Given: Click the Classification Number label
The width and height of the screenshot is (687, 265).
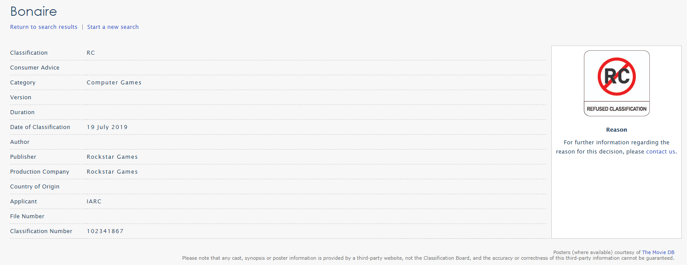Looking at the screenshot, I should [x=41, y=231].
